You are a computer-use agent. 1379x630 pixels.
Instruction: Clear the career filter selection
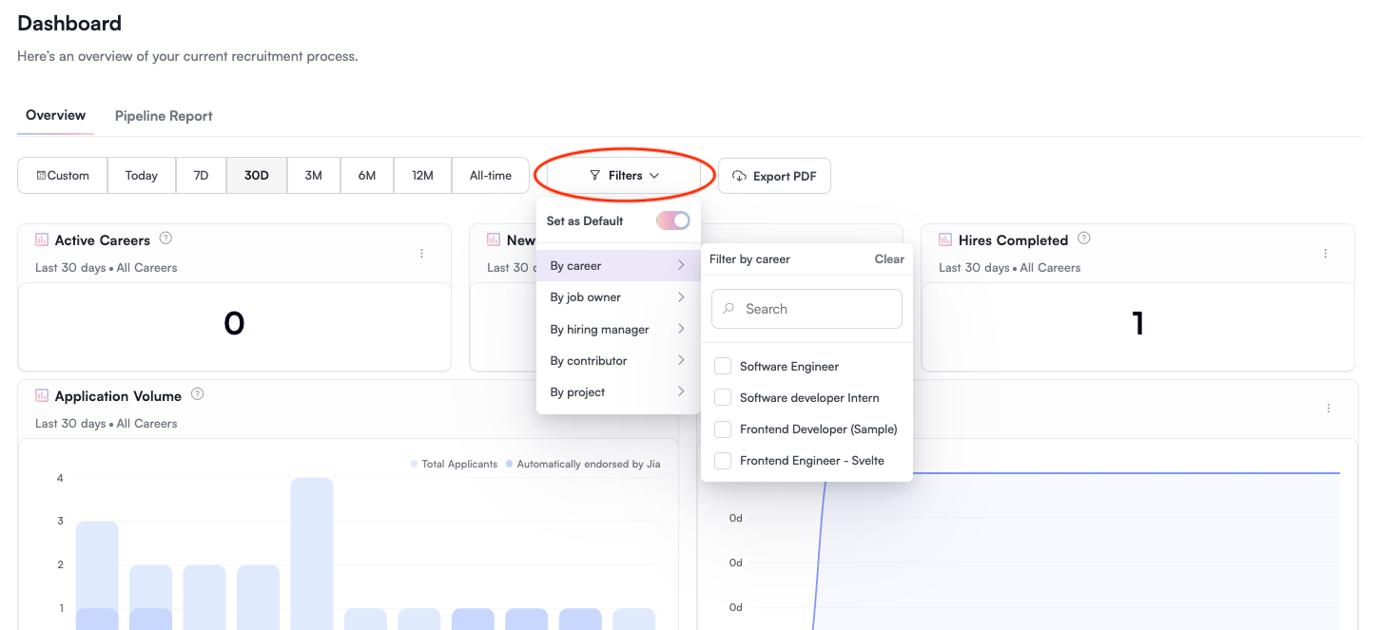(x=889, y=259)
